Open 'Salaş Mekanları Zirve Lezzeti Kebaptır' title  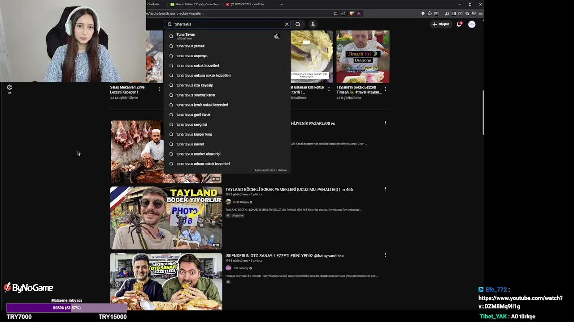[127, 90]
